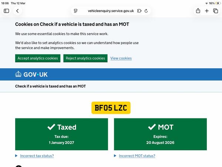Open a new tab
The height and width of the screenshot is (167, 222).
[207, 11]
